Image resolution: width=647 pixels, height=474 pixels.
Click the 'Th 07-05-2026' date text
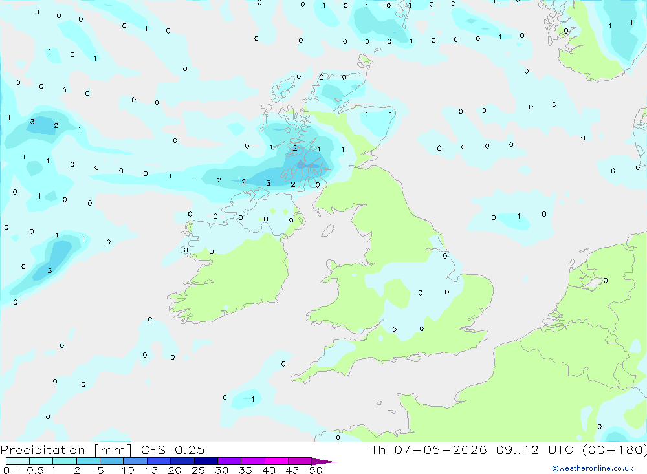point(428,449)
